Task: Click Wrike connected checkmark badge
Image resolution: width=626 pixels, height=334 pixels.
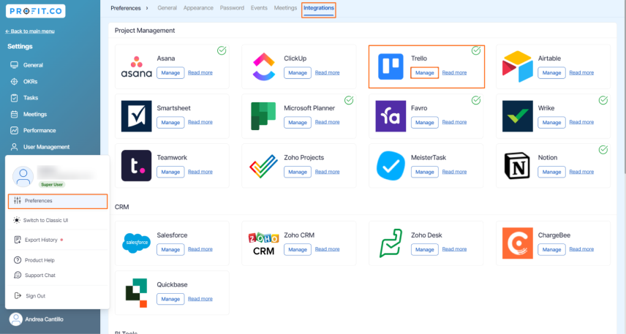Action: tap(603, 100)
